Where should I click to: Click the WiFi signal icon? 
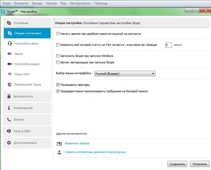point(10,74)
